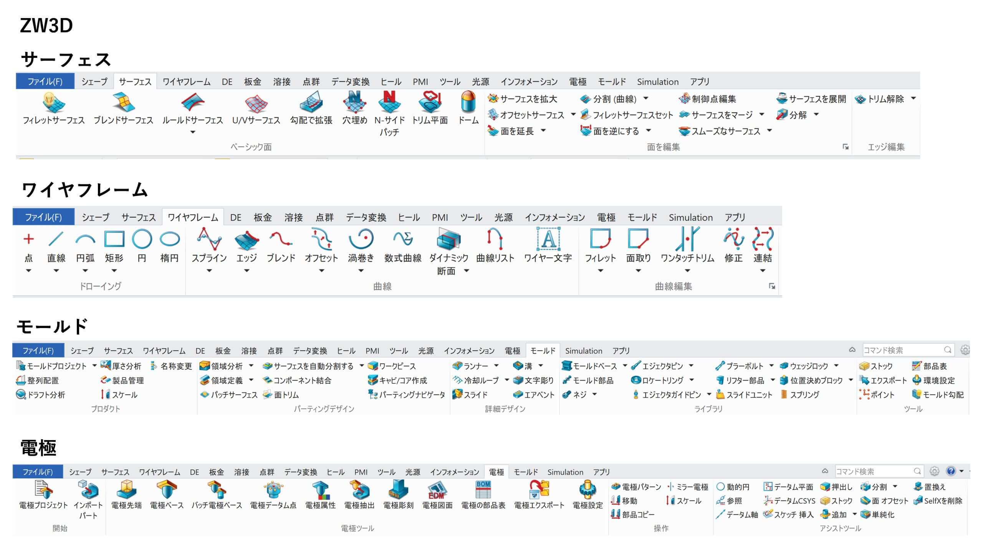Click the コンポーネント結合 button

(x=297, y=380)
